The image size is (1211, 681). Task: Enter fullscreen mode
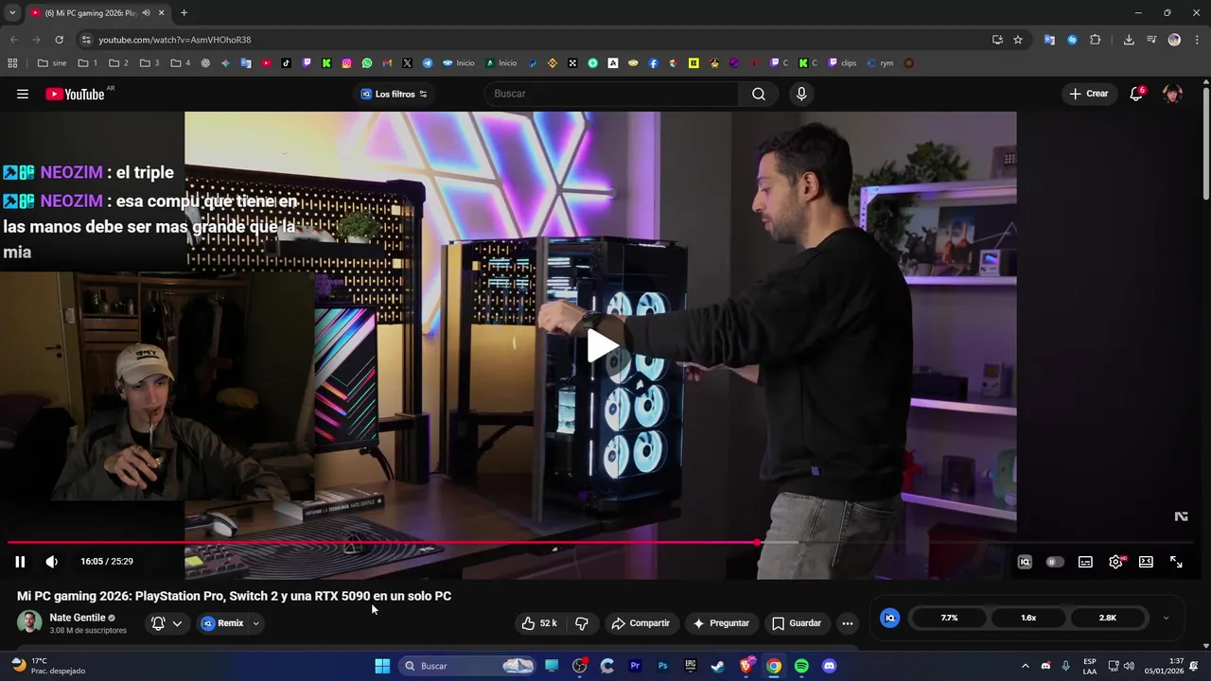tap(1176, 562)
